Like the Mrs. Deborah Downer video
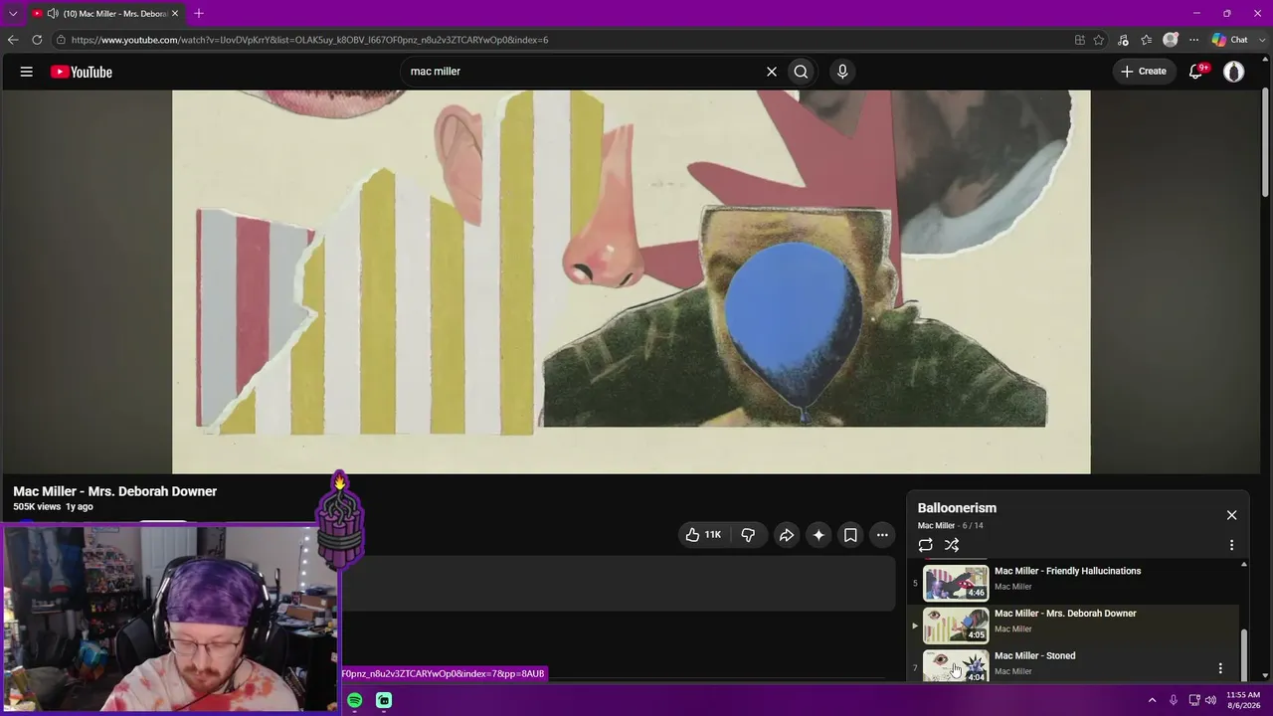 (x=703, y=535)
